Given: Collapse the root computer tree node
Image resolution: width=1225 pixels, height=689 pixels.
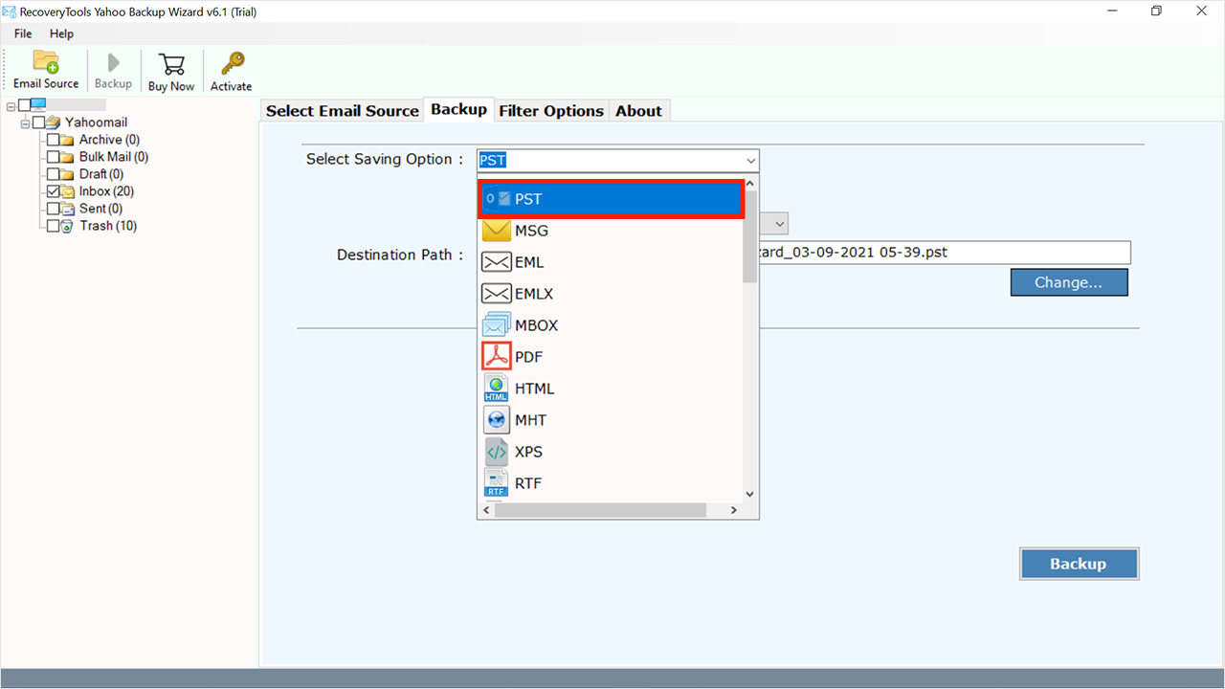Looking at the screenshot, I should (x=11, y=105).
